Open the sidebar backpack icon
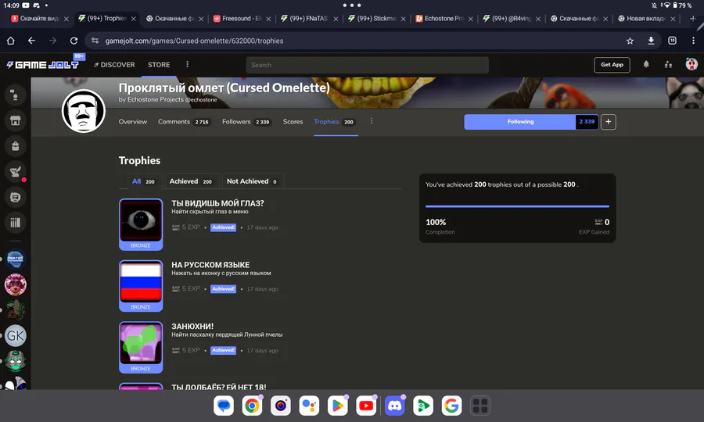The height and width of the screenshot is (422, 704). coord(16,146)
